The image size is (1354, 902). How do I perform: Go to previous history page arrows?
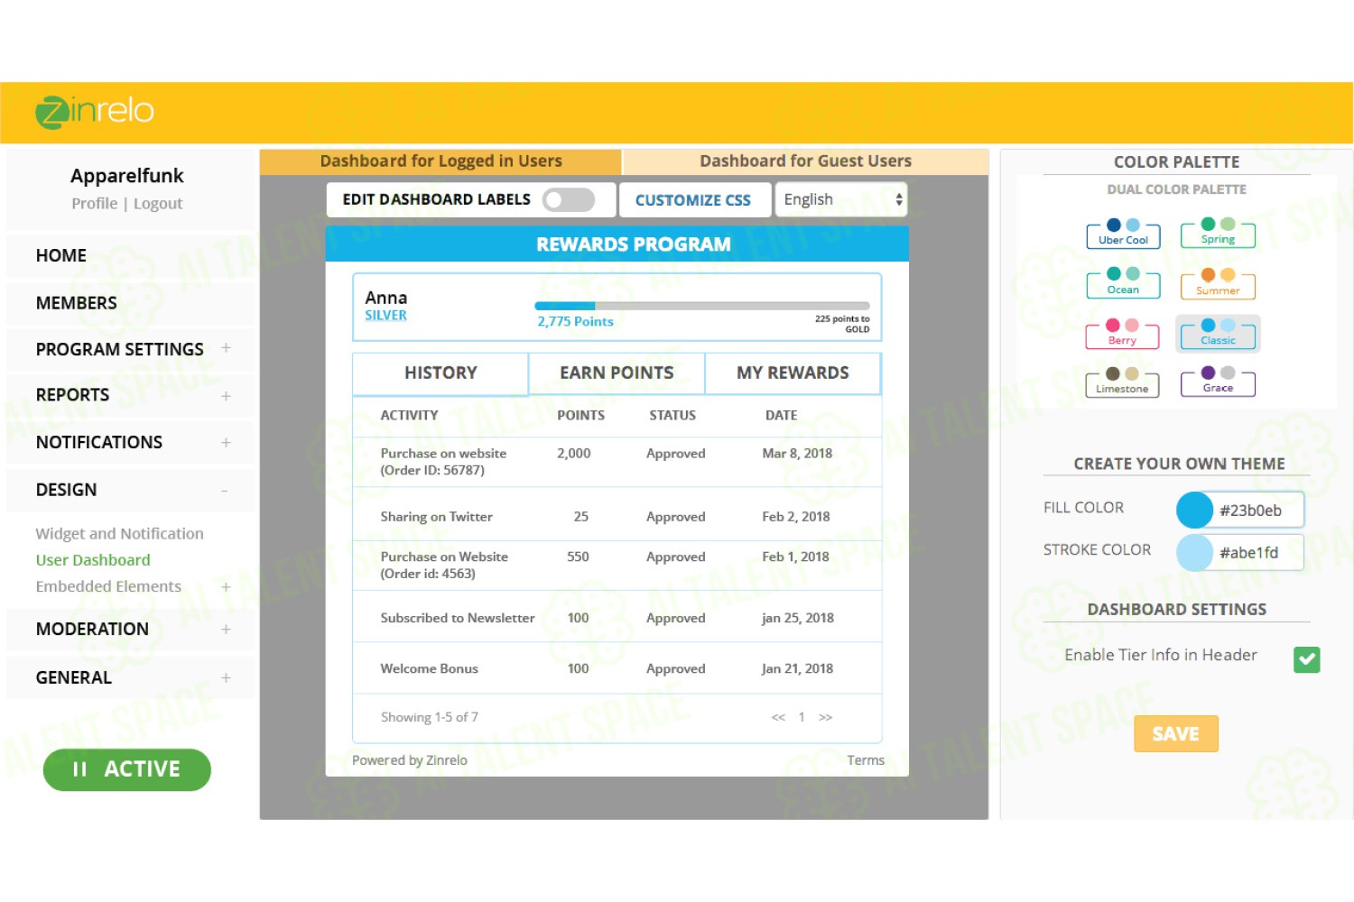click(x=778, y=717)
